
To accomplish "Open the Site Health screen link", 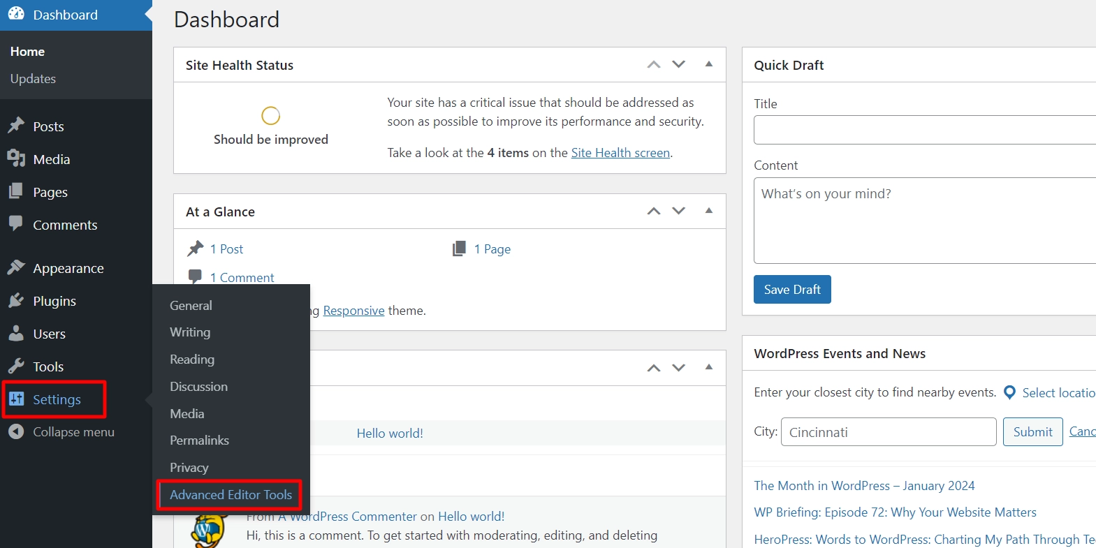I will [x=620, y=153].
